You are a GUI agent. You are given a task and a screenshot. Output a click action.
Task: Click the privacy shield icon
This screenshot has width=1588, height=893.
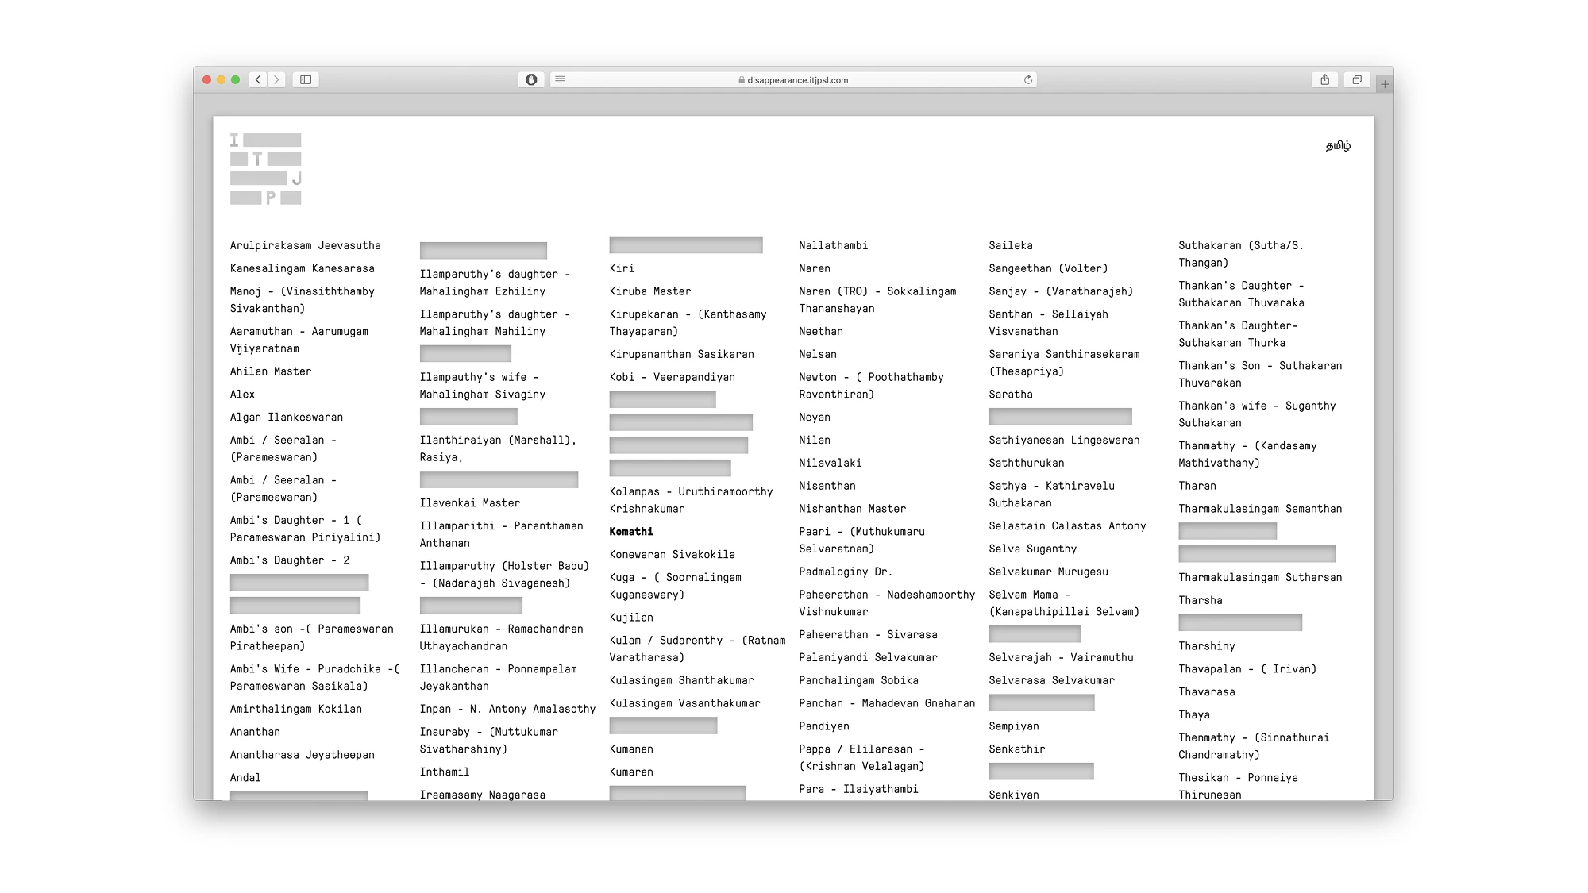531,79
